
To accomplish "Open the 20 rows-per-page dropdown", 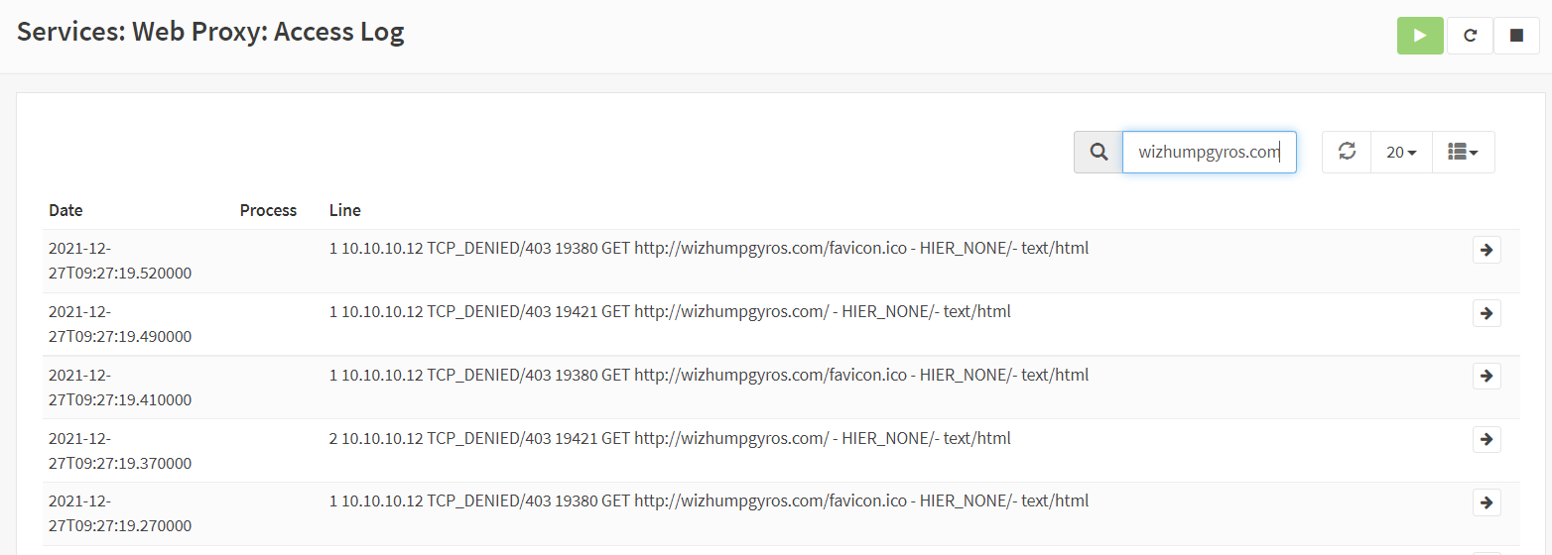I will [x=1401, y=153].
